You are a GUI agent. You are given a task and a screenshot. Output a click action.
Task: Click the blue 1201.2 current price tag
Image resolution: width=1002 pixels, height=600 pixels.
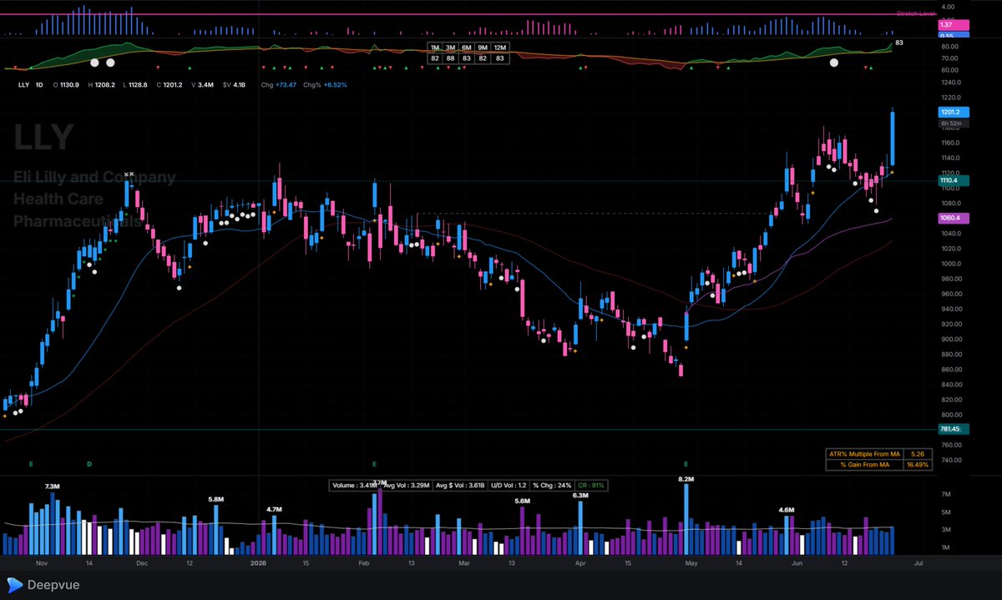tap(953, 112)
